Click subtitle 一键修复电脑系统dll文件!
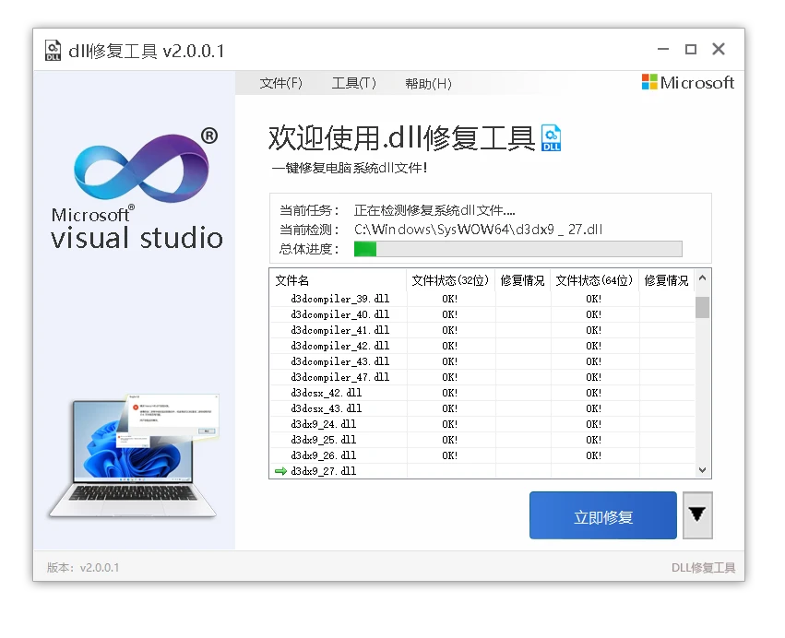Image resolution: width=785 pixels, height=638 pixels. [x=350, y=168]
